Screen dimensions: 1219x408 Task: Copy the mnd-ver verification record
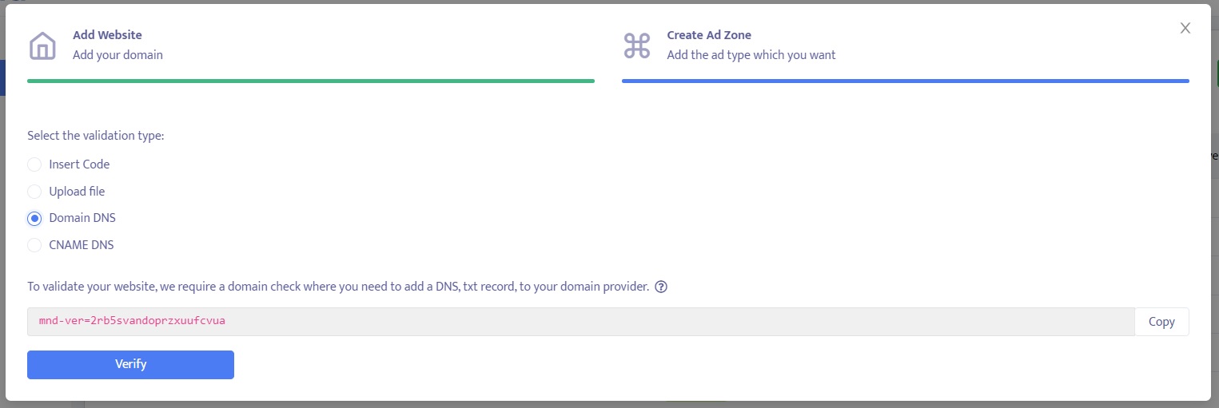coord(1161,322)
